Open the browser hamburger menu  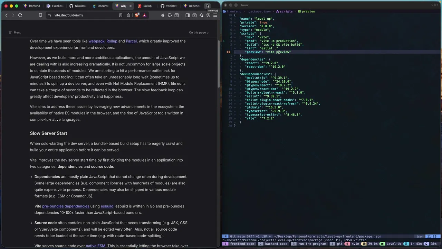click(x=215, y=15)
